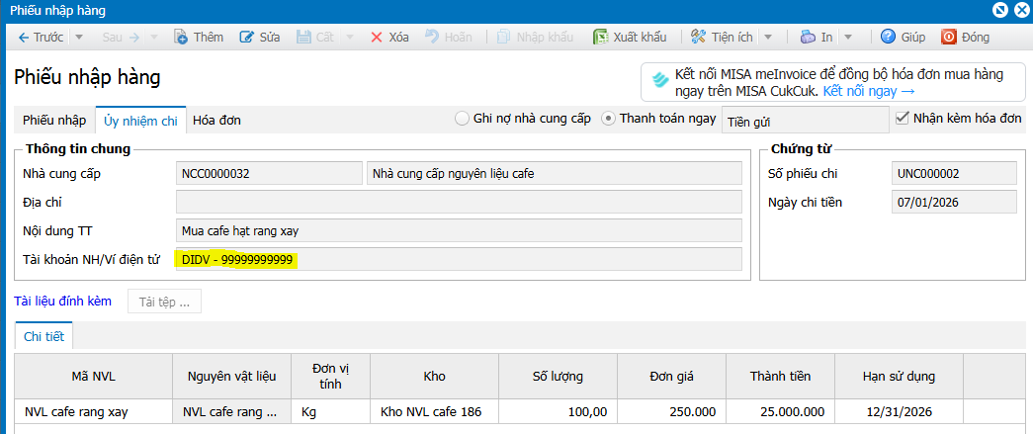Click the Sau next arrow

point(134,37)
